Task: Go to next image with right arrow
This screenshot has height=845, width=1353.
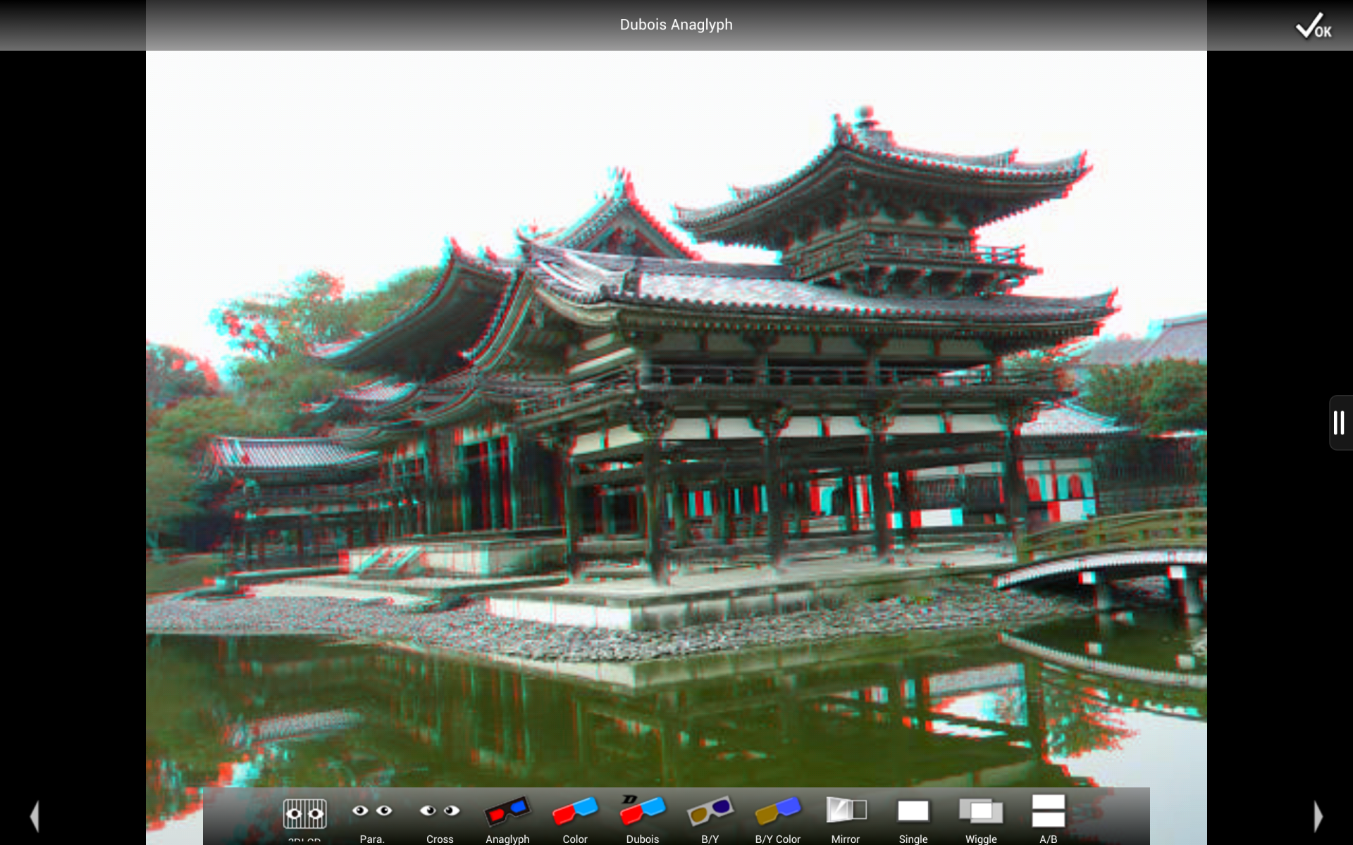Action: point(1318,816)
